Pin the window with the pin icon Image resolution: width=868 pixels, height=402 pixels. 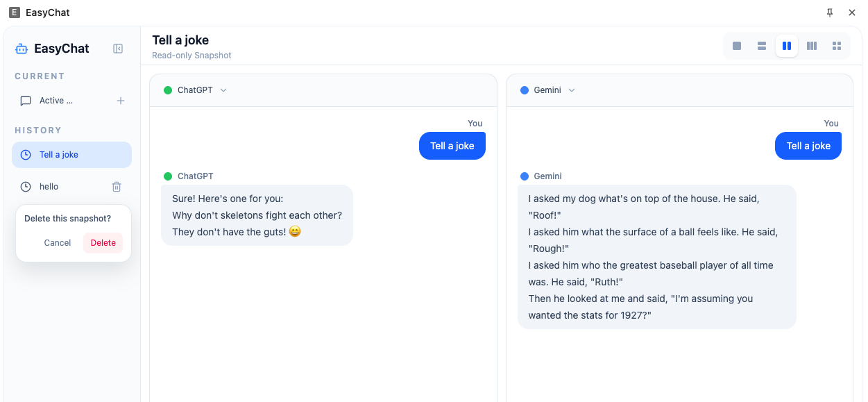point(830,12)
